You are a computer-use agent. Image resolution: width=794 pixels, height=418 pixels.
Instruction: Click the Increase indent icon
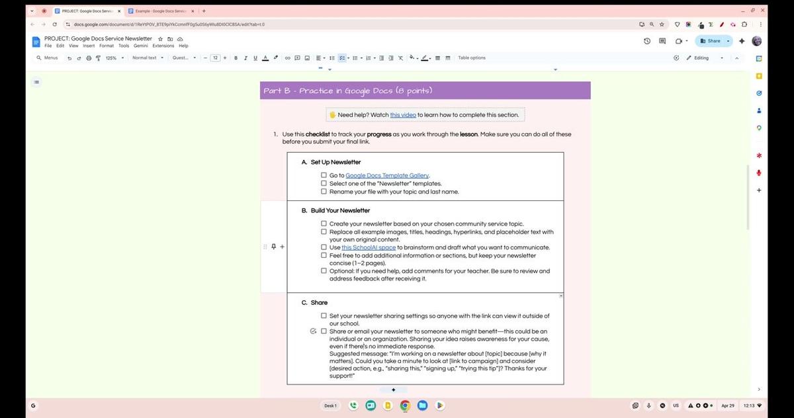pyautogui.click(x=390, y=58)
